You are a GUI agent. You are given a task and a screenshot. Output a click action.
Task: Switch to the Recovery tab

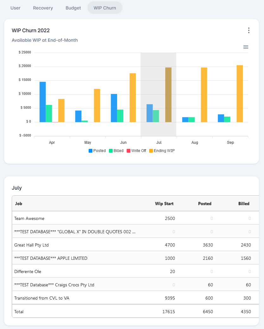(43, 8)
